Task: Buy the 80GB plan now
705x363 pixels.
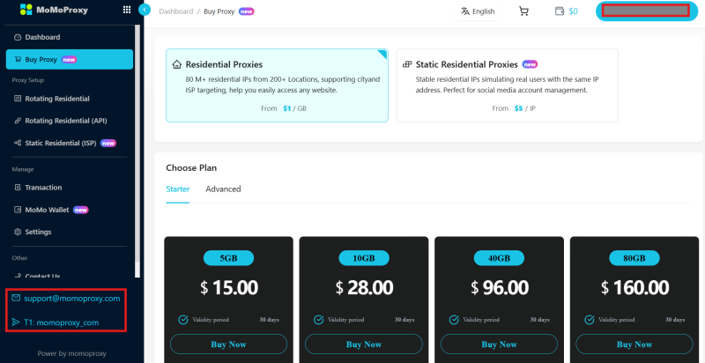Action: (634, 344)
